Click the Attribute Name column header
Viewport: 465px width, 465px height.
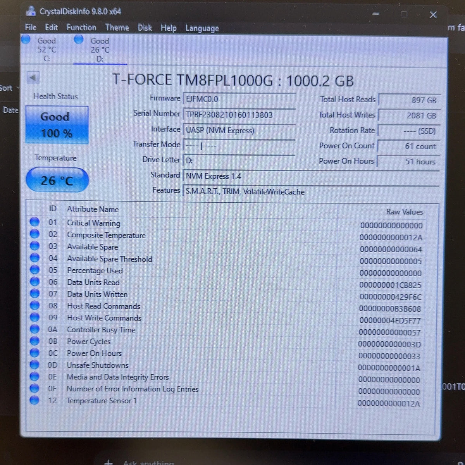tap(93, 209)
